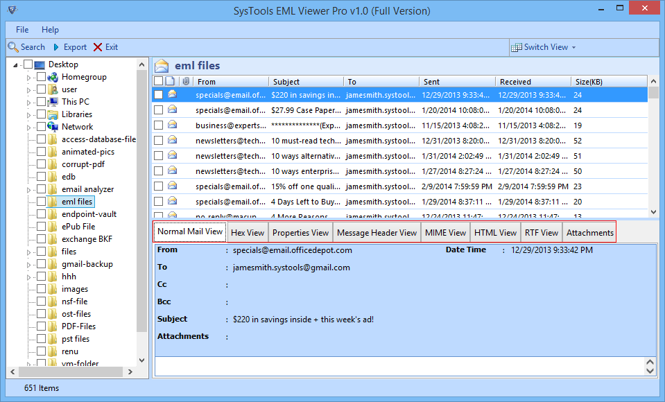Switch to the Message Header View tab

[377, 232]
